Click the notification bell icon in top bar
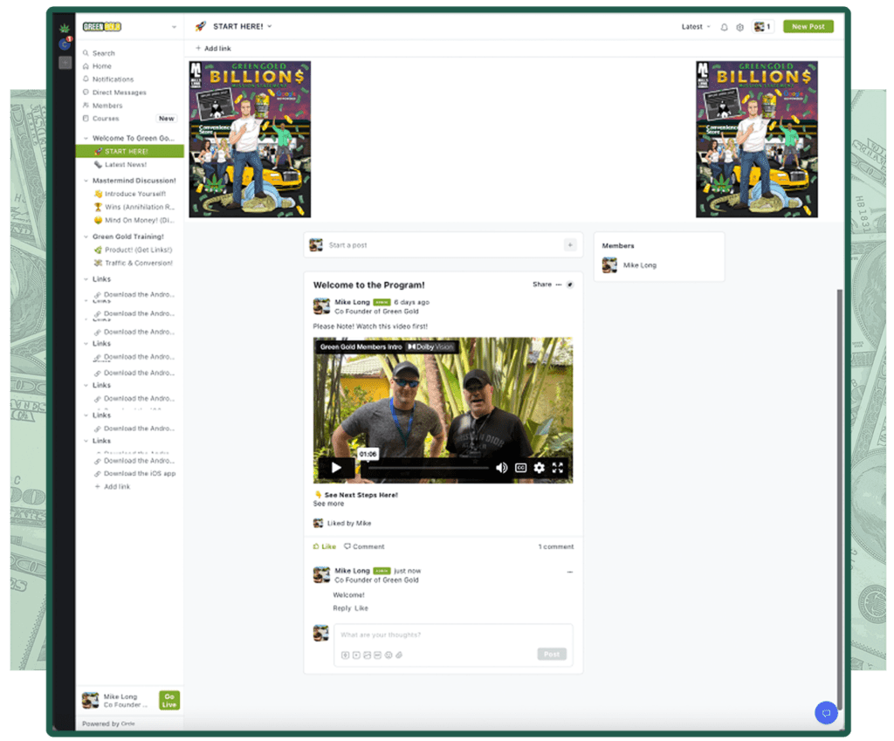This screenshot has width=894, height=741. click(x=724, y=27)
